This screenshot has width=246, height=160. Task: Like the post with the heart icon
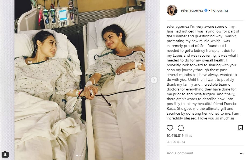tap(170, 128)
